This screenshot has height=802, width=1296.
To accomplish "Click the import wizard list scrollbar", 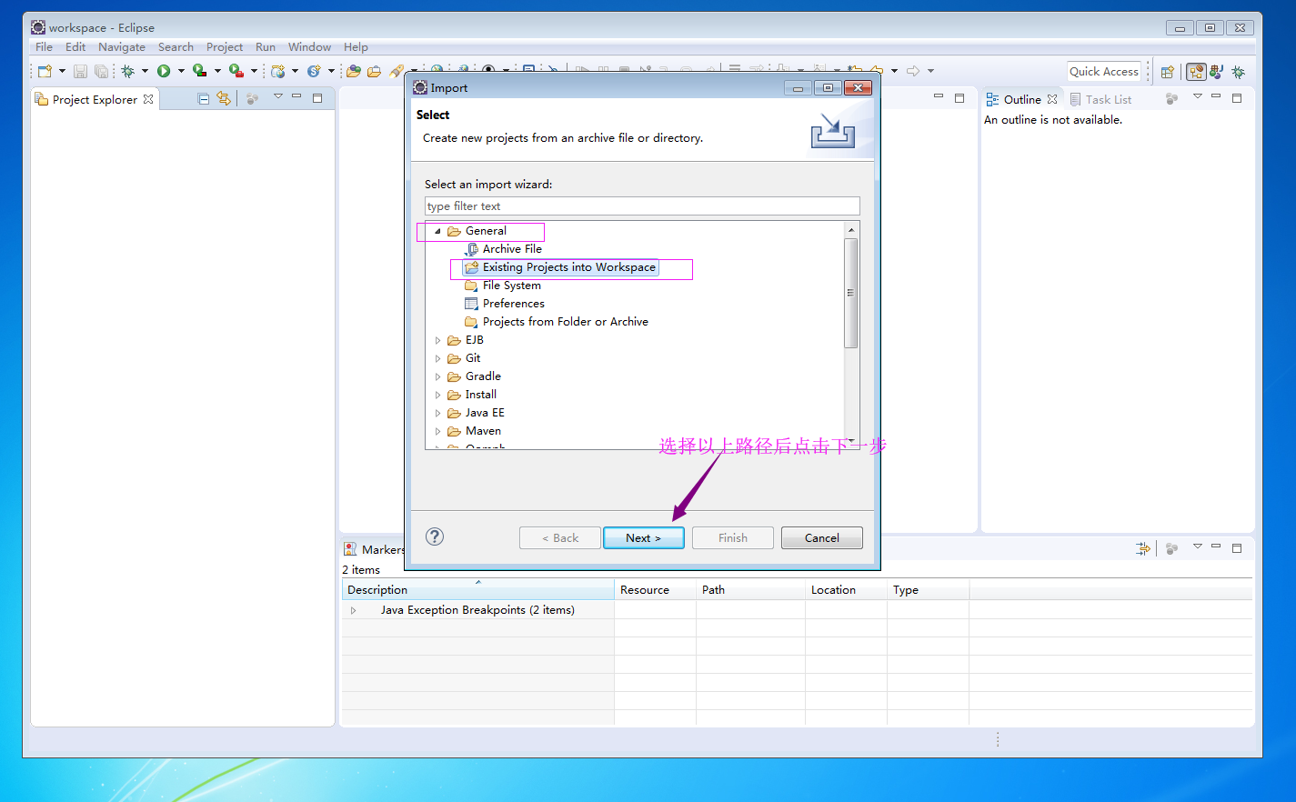I will (851, 293).
